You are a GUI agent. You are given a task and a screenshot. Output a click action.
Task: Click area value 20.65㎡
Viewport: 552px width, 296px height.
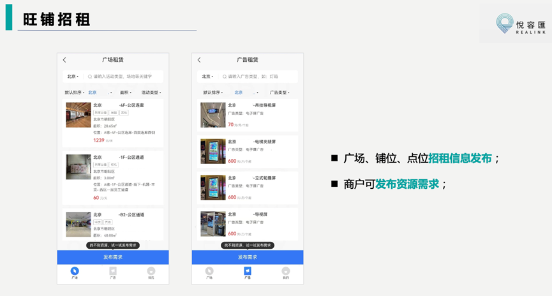click(110, 126)
